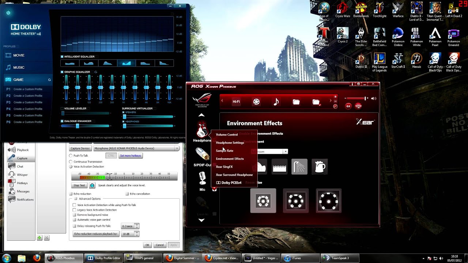This screenshot has width=468, height=263.
Task: Check Remove background noise option
Action: (75, 215)
